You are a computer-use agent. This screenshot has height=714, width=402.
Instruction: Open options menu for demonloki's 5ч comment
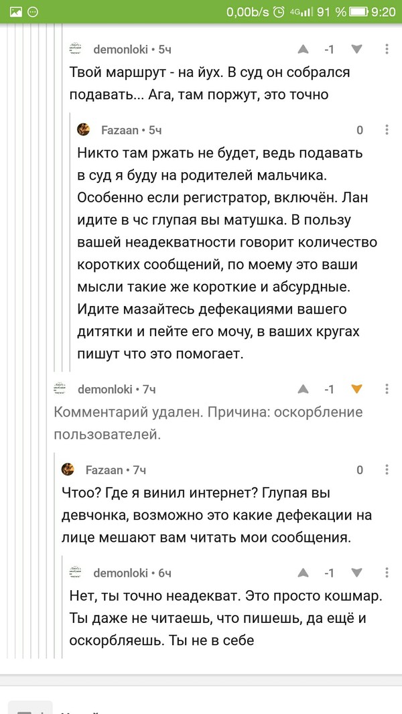[387, 49]
